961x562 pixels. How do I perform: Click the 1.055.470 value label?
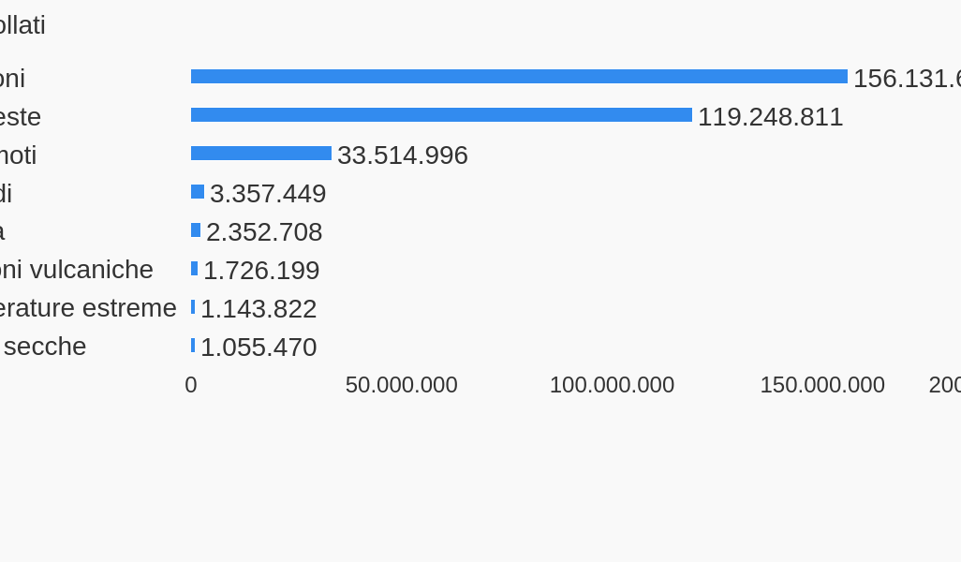pos(259,348)
